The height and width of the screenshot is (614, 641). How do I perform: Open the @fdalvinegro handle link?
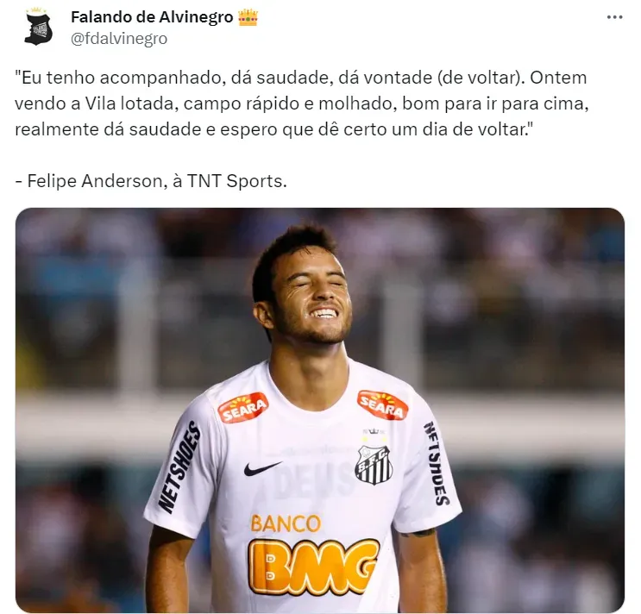(119, 39)
